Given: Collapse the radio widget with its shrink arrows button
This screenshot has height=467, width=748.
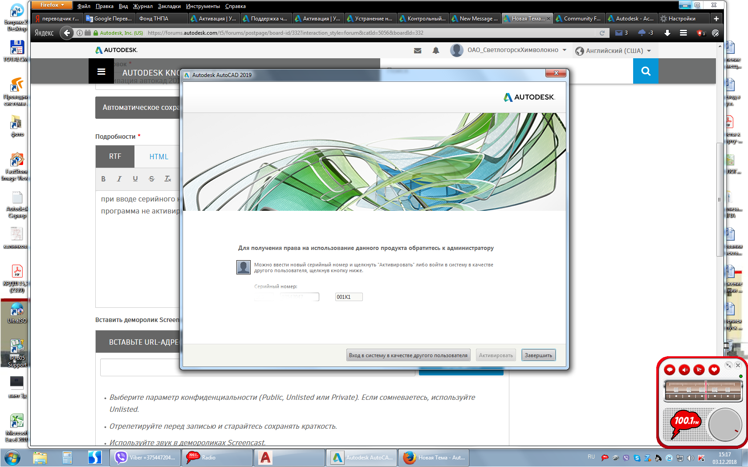Looking at the screenshot, I should point(728,365).
